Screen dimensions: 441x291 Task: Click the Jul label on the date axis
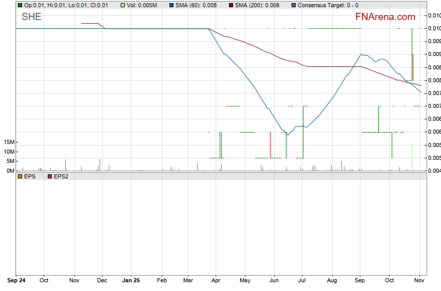point(302,281)
